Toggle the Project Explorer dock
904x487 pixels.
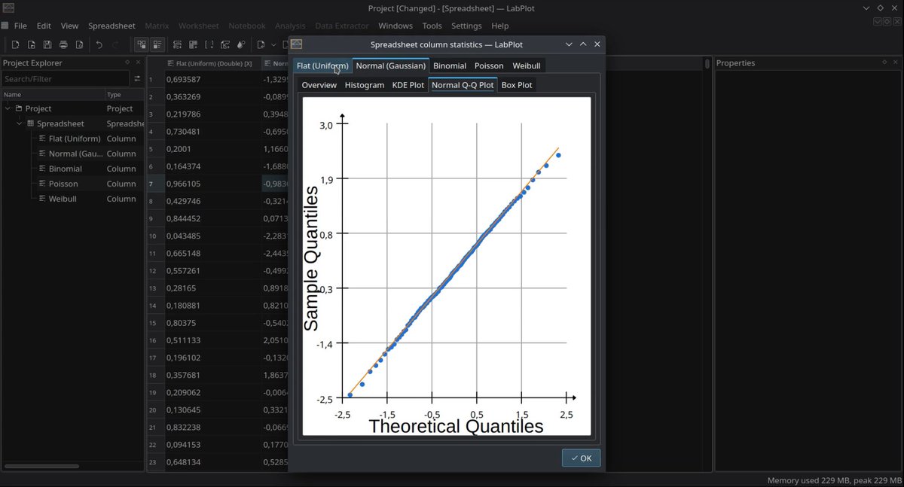142,44
